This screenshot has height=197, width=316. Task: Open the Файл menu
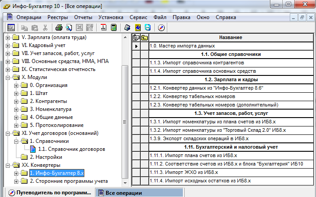(x=160, y=17)
